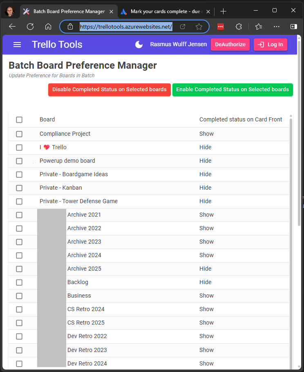
Task: Go back using the browser back arrow
Action: point(12,27)
